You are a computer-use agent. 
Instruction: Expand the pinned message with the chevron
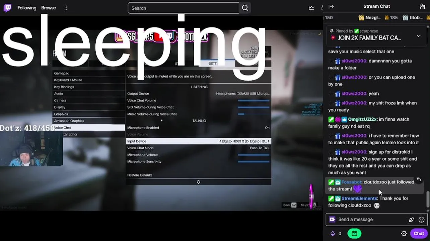(419, 36)
